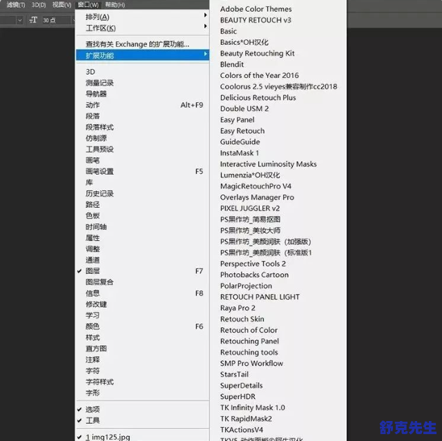Open the 滤镜 menu in menu bar
This screenshot has width=442, height=441.
(15, 5)
